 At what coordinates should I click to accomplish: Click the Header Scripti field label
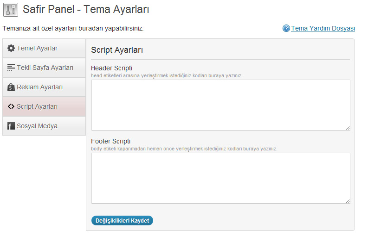[x=112, y=68]
